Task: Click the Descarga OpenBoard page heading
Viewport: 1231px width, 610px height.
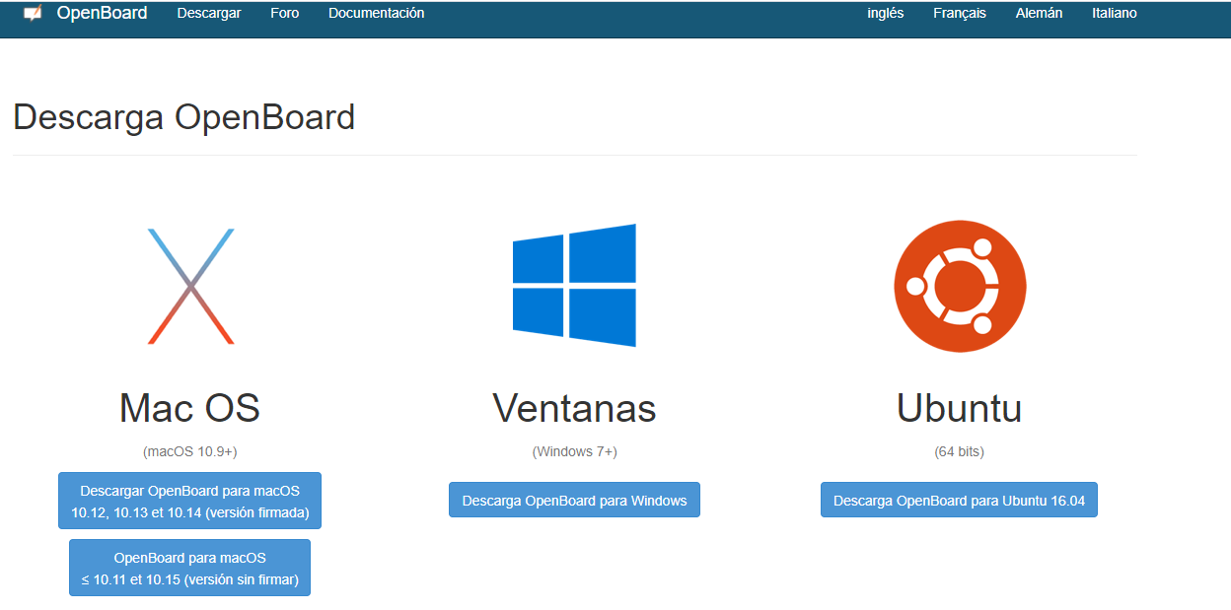Action: click(183, 117)
